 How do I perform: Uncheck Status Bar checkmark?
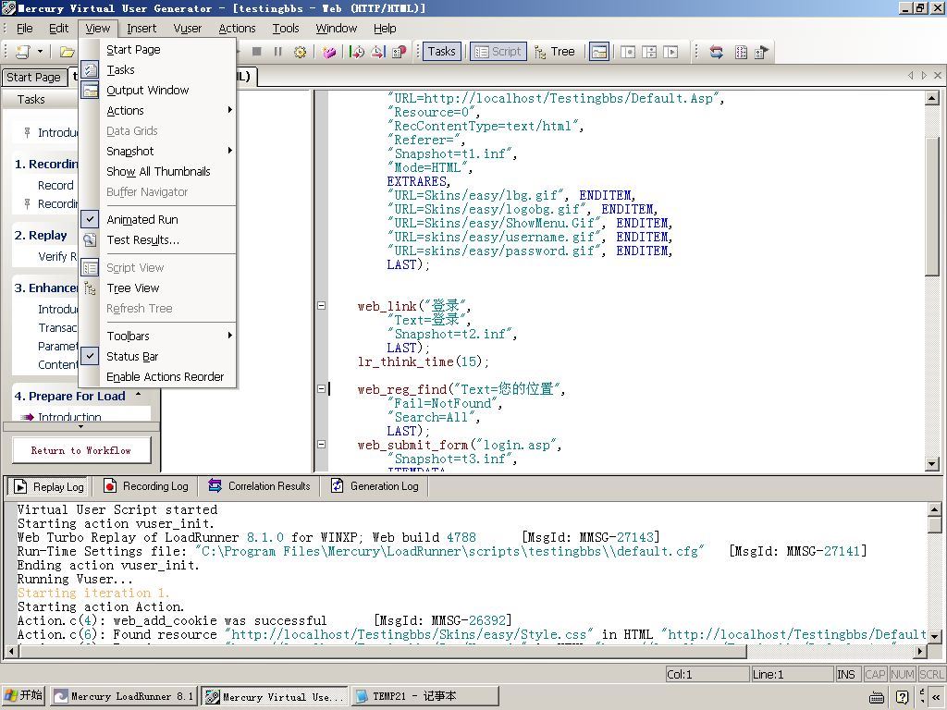coord(90,356)
